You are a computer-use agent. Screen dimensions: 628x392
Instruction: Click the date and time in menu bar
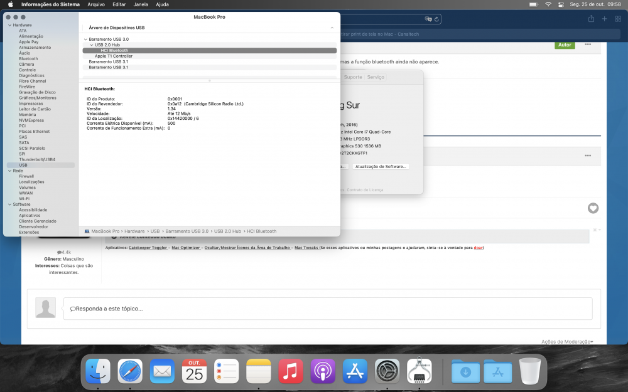coord(595,4)
